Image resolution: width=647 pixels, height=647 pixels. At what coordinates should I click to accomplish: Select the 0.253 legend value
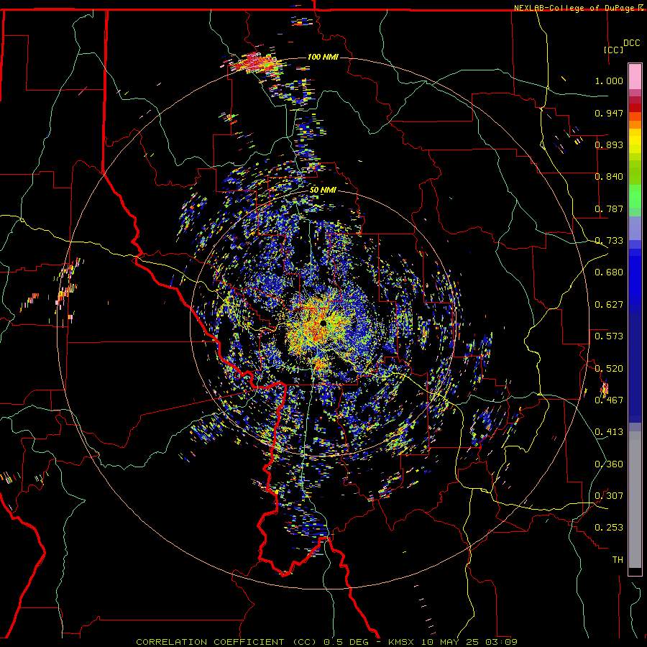click(x=609, y=528)
